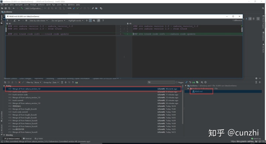Compare previous file arrow in diff toolbar
The height and width of the screenshot is (144, 266).
pos(19,21)
